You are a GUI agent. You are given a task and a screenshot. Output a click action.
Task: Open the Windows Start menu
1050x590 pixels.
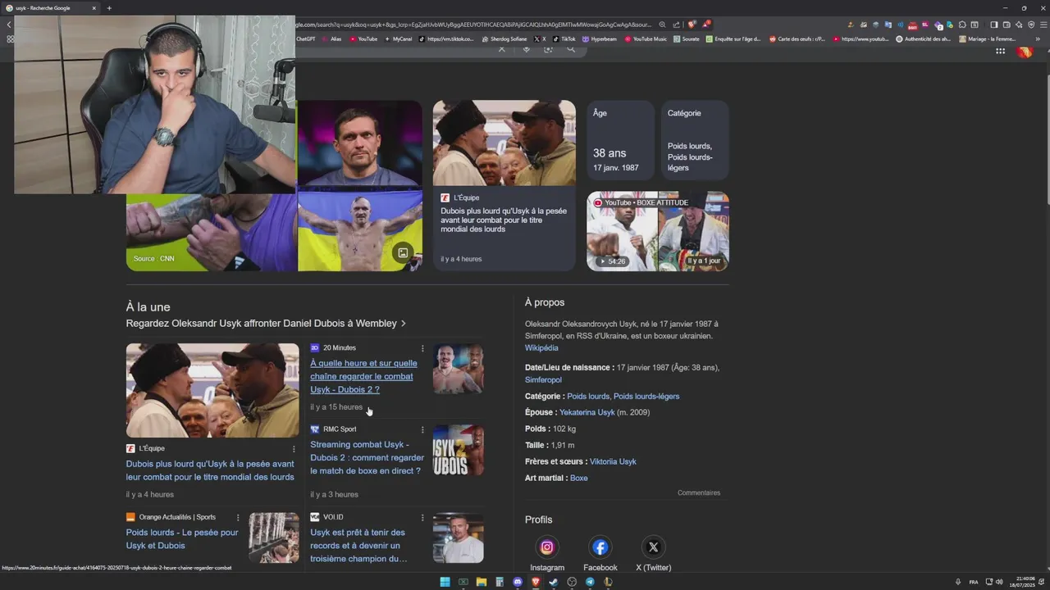click(x=445, y=582)
